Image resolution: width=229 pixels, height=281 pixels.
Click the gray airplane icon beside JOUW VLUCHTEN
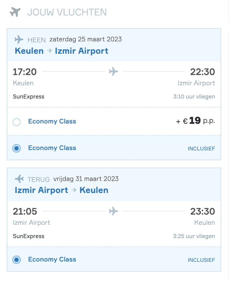click(x=15, y=12)
